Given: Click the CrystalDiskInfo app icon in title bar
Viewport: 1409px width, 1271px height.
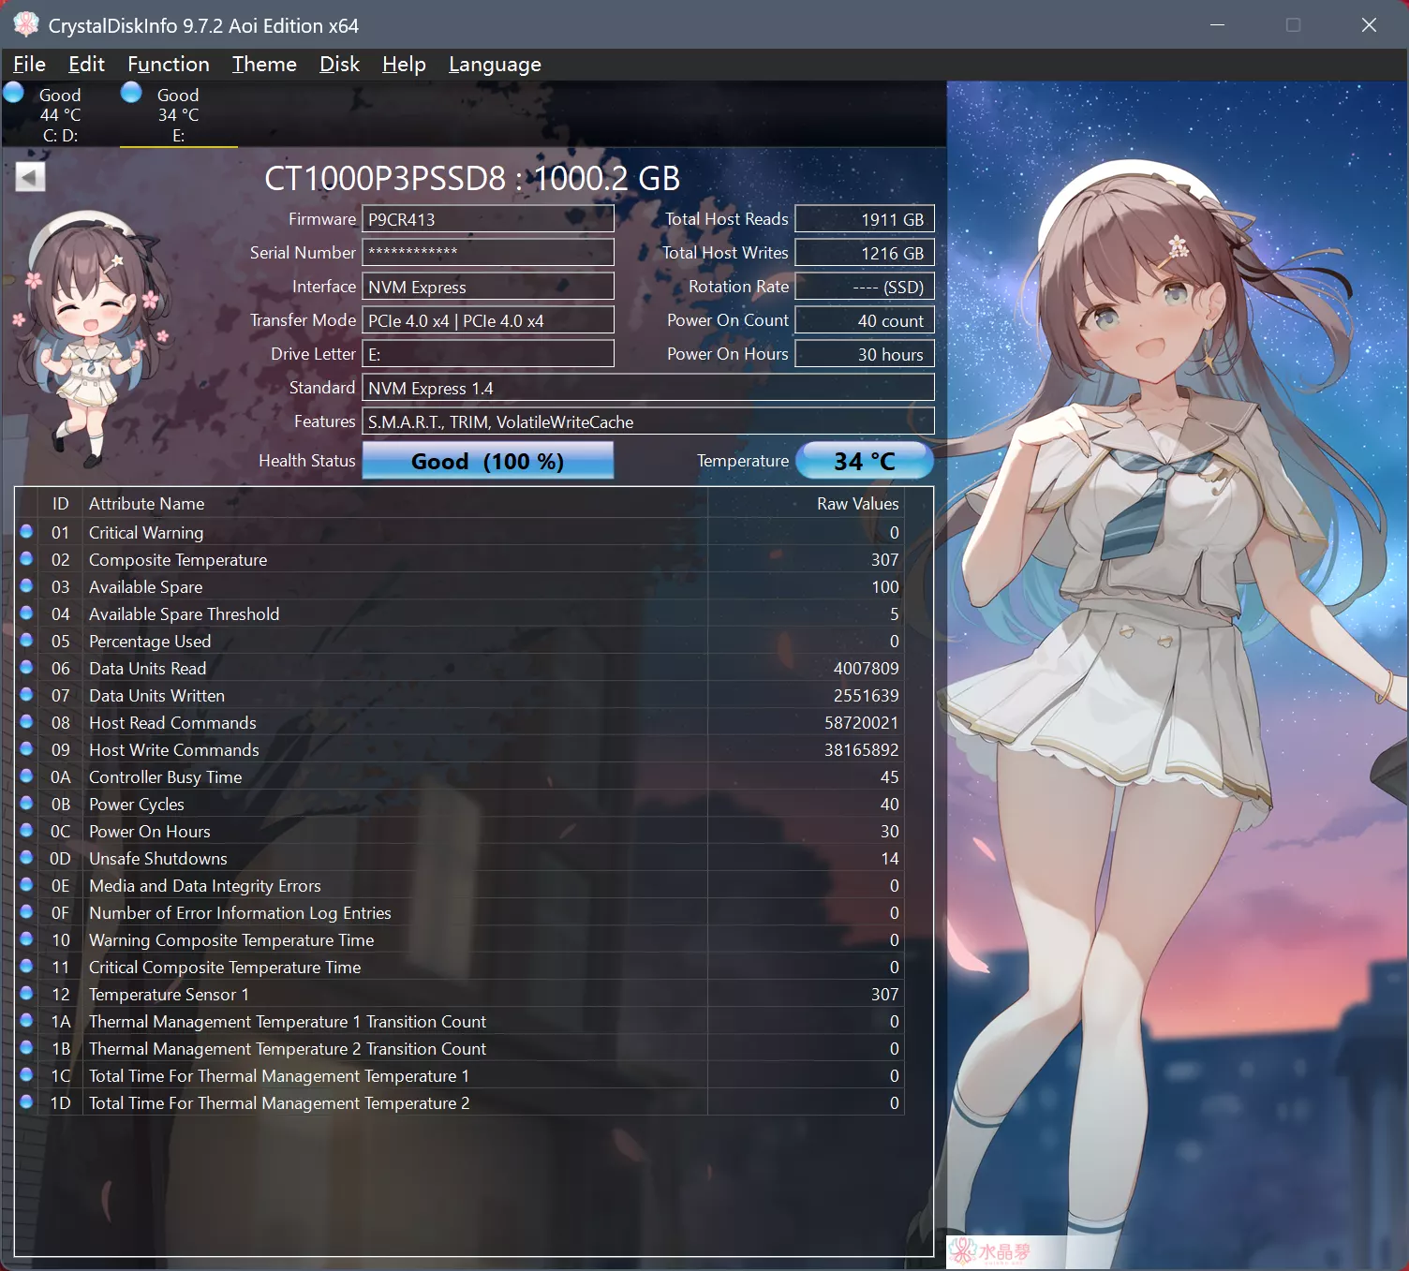Looking at the screenshot, I should tap(25, 25).
